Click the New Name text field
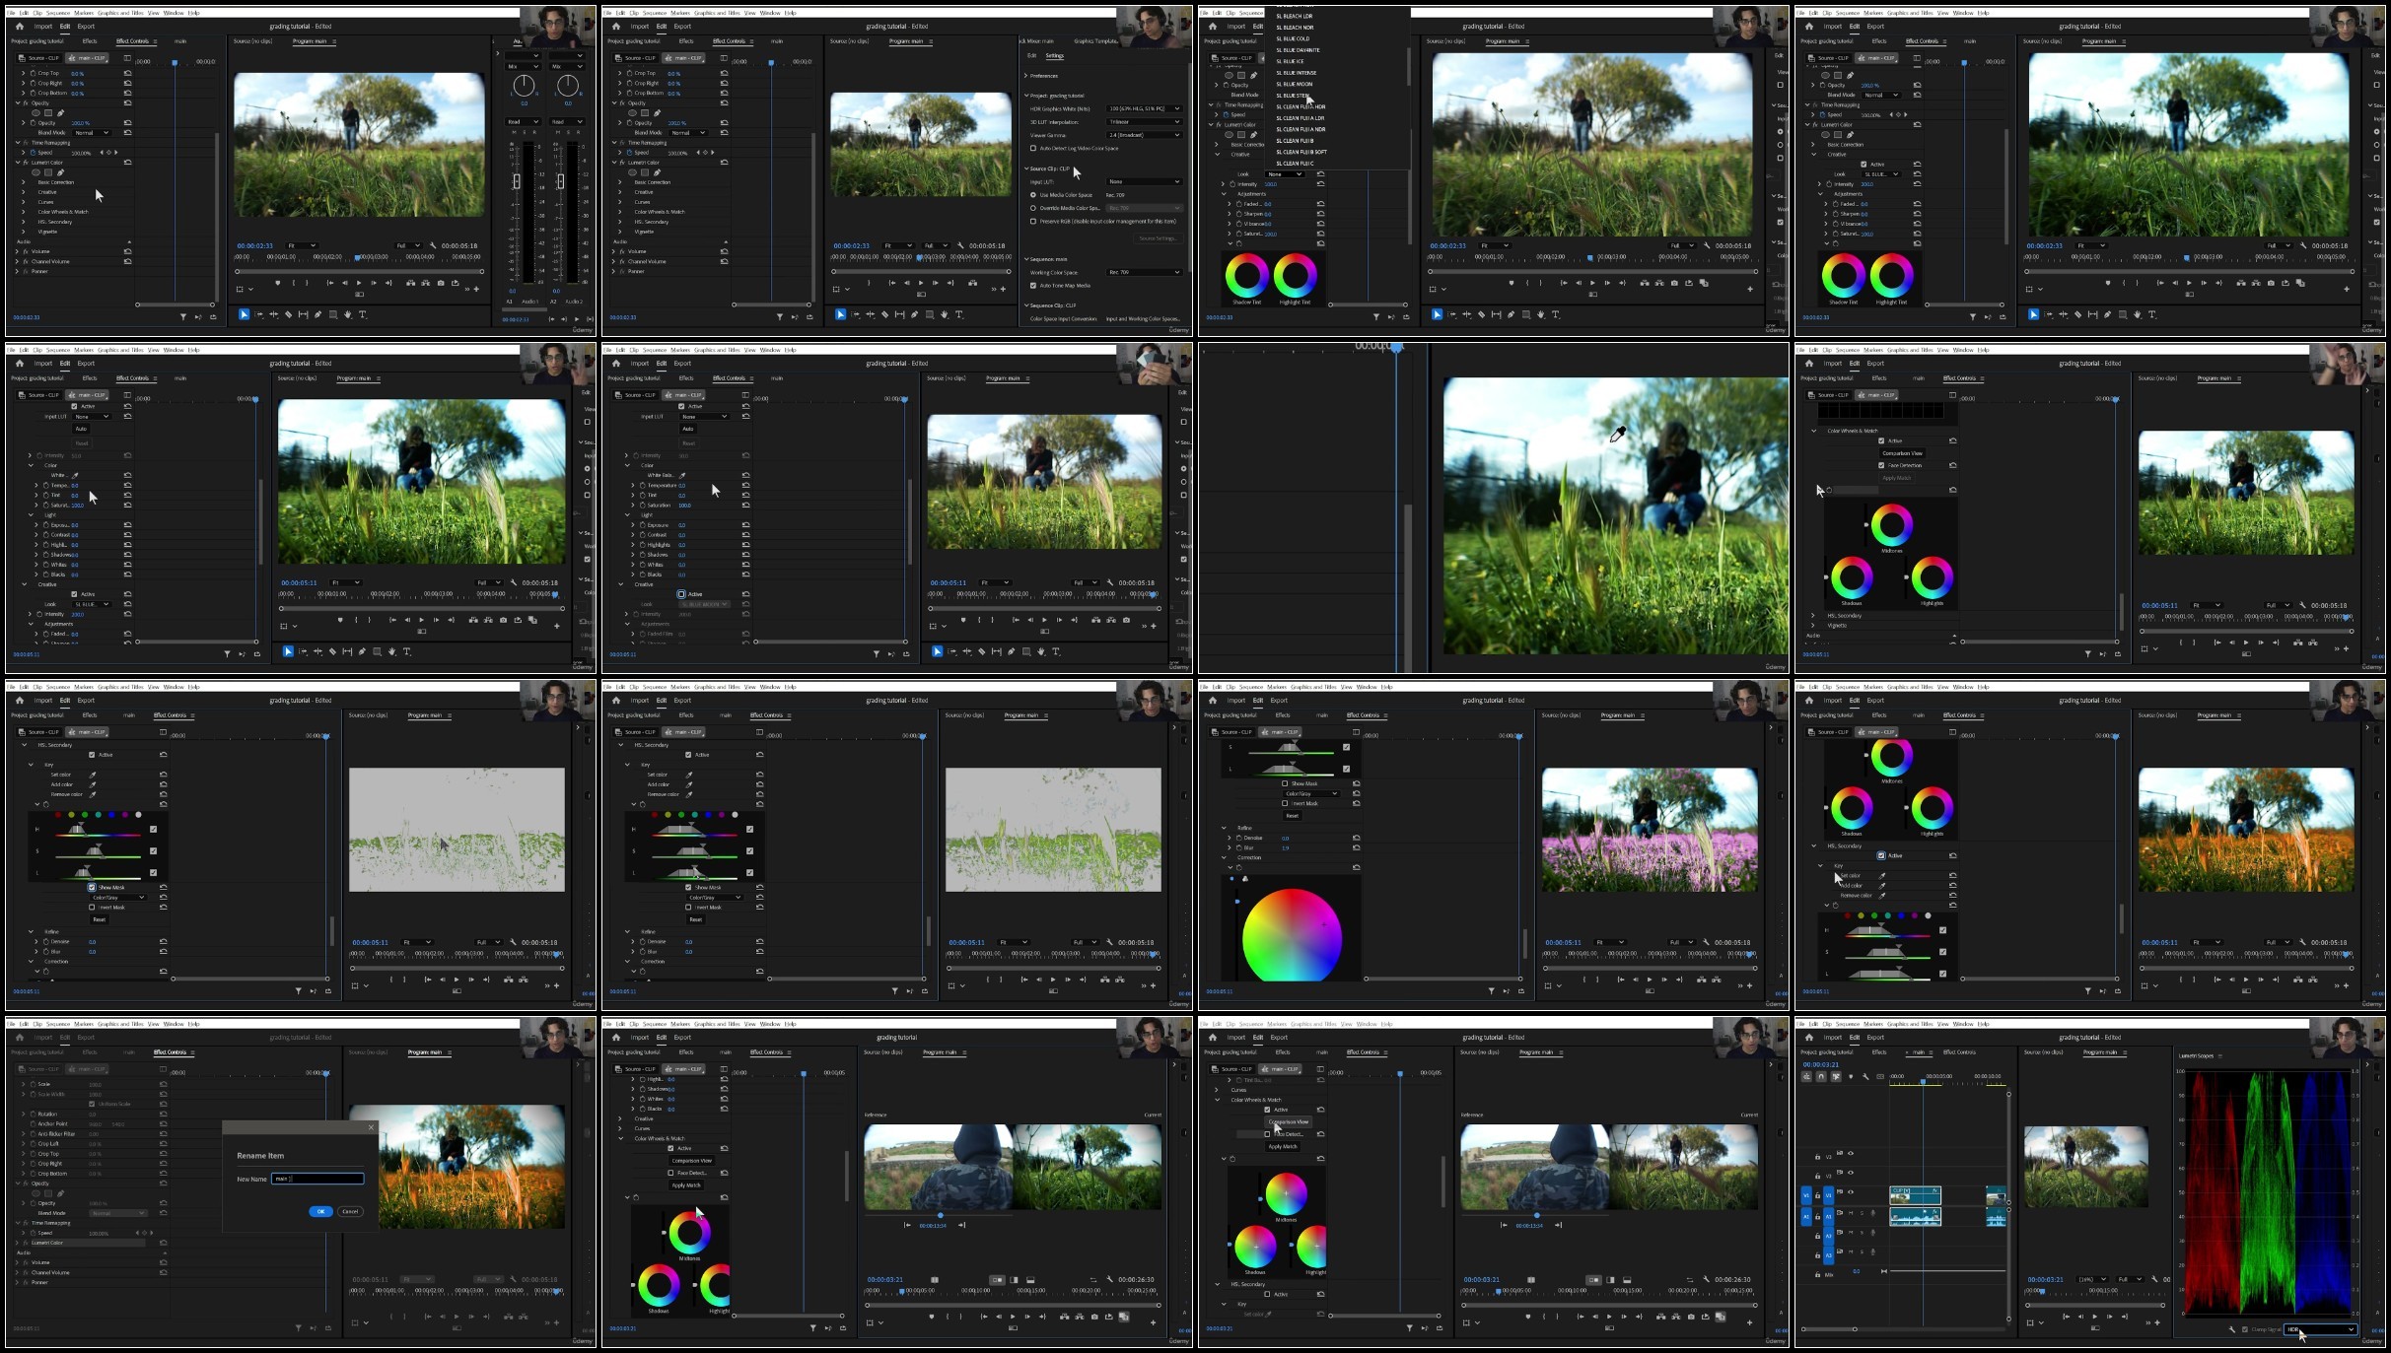 tap(317, 1179)
